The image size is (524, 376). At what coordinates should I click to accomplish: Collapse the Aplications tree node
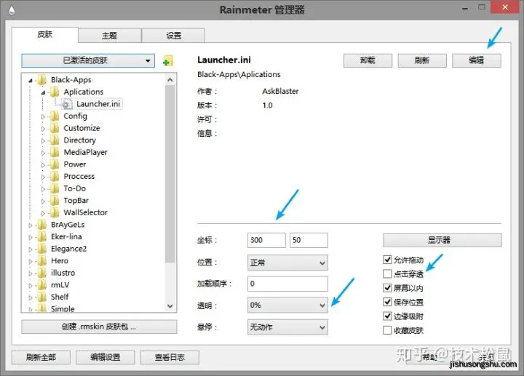pyautogui.click(x=43, y=92)
